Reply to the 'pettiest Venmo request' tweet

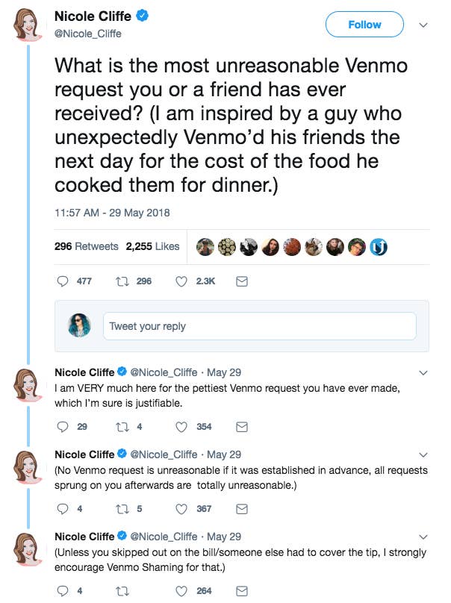click(63, 427)
